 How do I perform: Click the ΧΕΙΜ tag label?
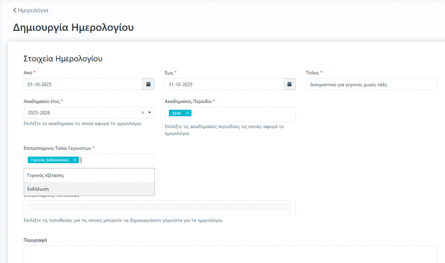pyautogui.click(x=176, y=113)
